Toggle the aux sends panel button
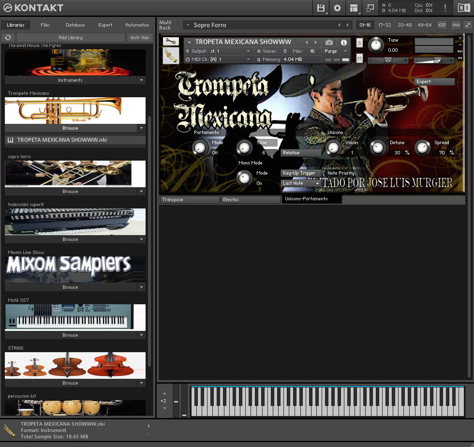Viewport: 474px width, 447px height. click(x=456, y=25)
